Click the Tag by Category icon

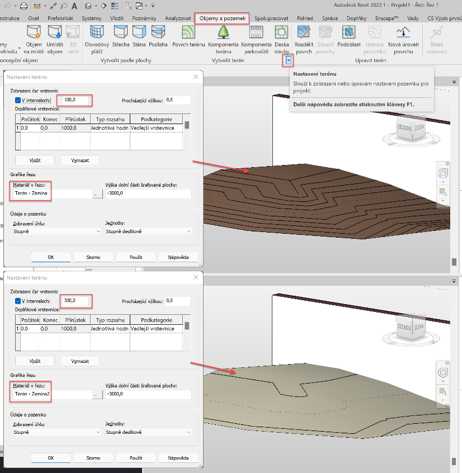(x=64, y=6)
